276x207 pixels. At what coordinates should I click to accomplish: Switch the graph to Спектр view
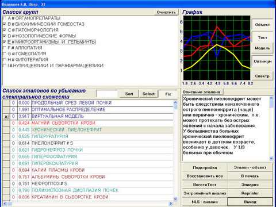(262, 76)
